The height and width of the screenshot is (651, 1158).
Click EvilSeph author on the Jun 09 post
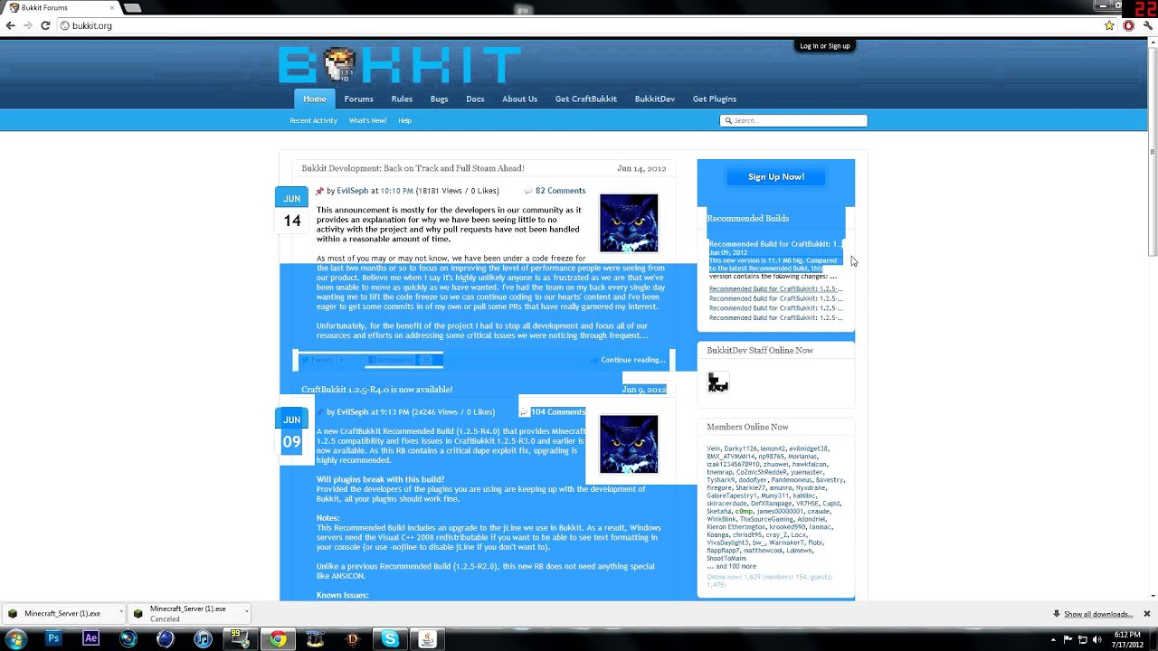click(x=352, y=412)
